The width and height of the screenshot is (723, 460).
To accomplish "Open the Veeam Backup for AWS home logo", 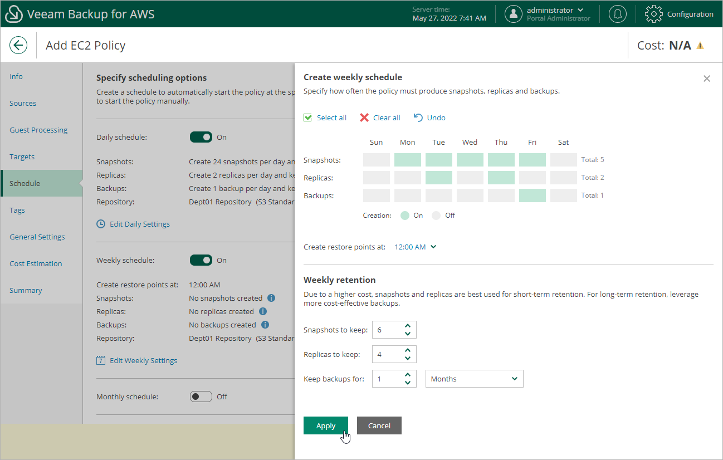I will coord(13,13).
